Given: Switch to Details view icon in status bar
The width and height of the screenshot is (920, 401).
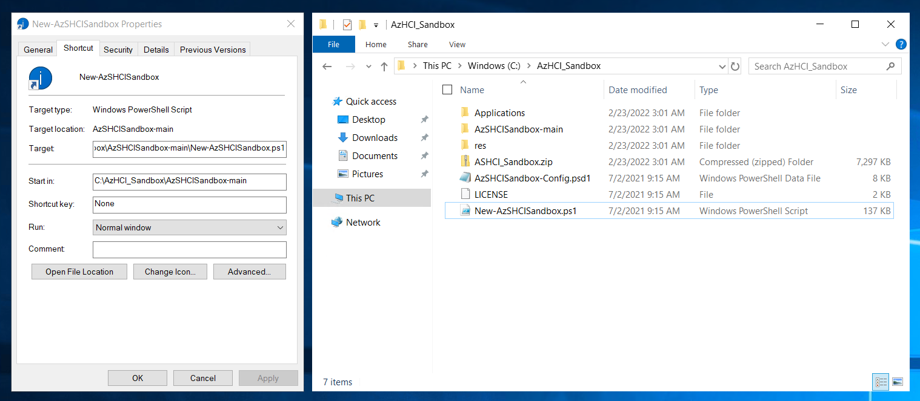Looking at the screenshot, I should tap(881, 382).
